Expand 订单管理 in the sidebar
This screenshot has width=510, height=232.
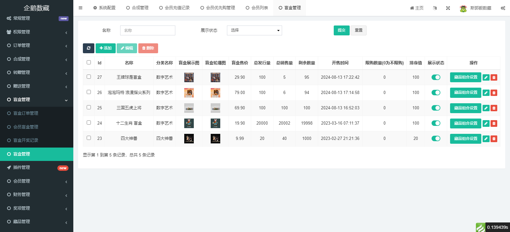click(x=37, y=46)
